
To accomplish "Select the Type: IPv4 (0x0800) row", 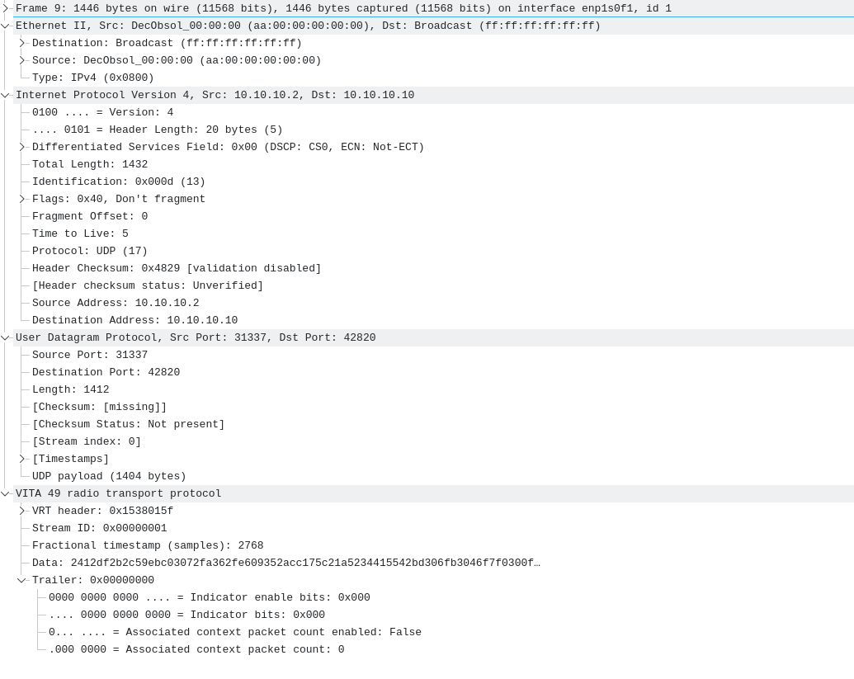I will pos(92,78).
